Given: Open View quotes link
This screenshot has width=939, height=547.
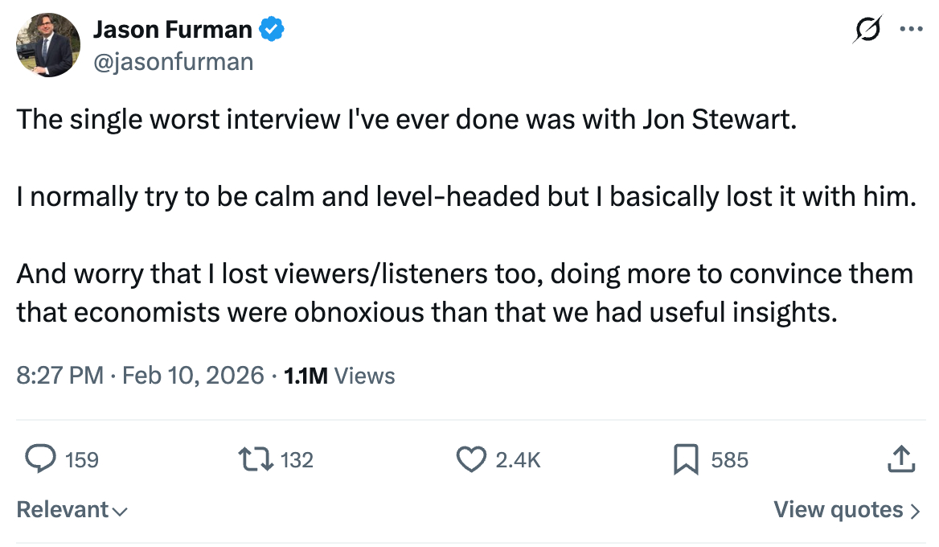Looking at the screenshot, I should [x=838, y=509].
